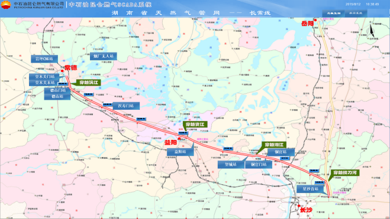Screen dimensions: 390x219
Task: Open the 德山站 station label
Action: 57,97
